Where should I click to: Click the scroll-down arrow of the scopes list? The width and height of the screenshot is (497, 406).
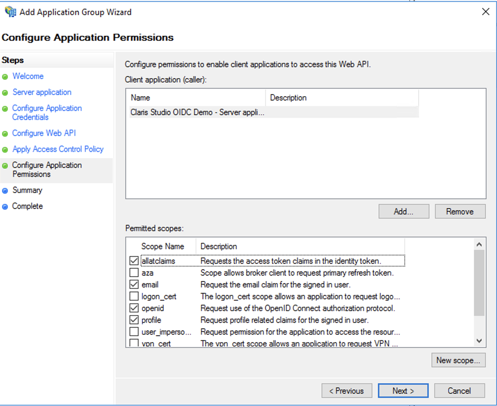480,341
